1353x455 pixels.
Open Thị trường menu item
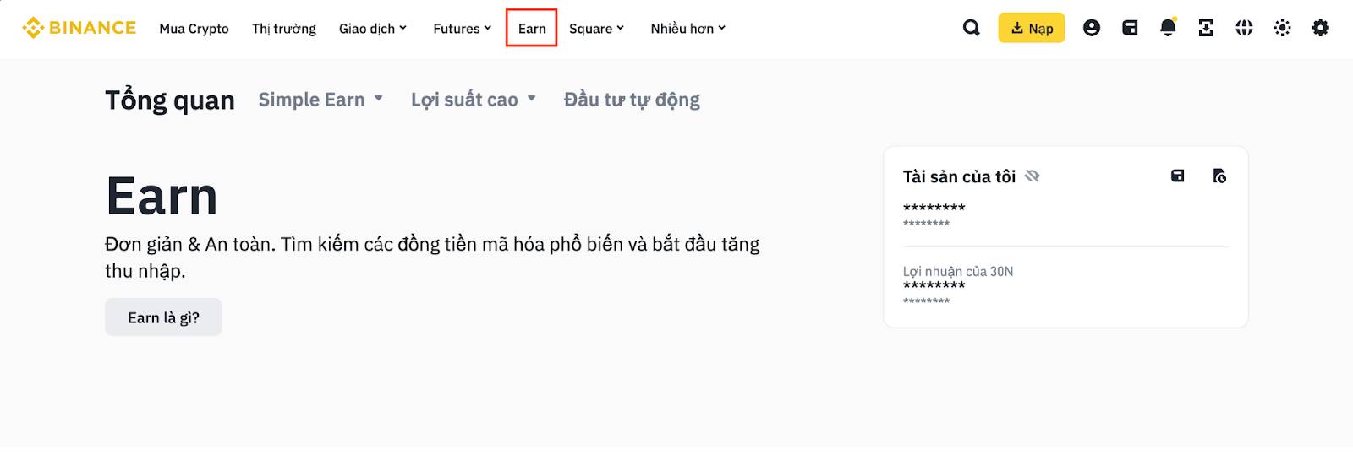point(284,29)
